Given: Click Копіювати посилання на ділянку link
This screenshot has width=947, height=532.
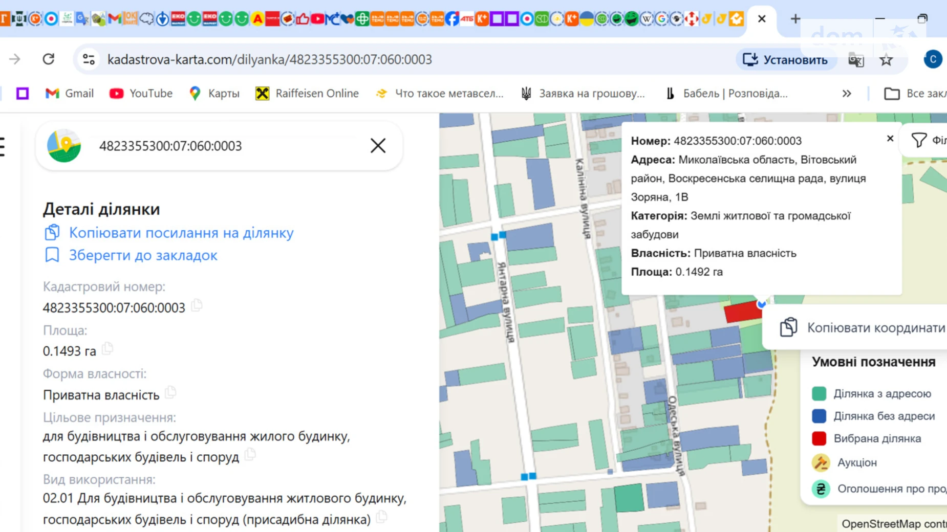Looking at the screenshot, I should pos(181,233).
